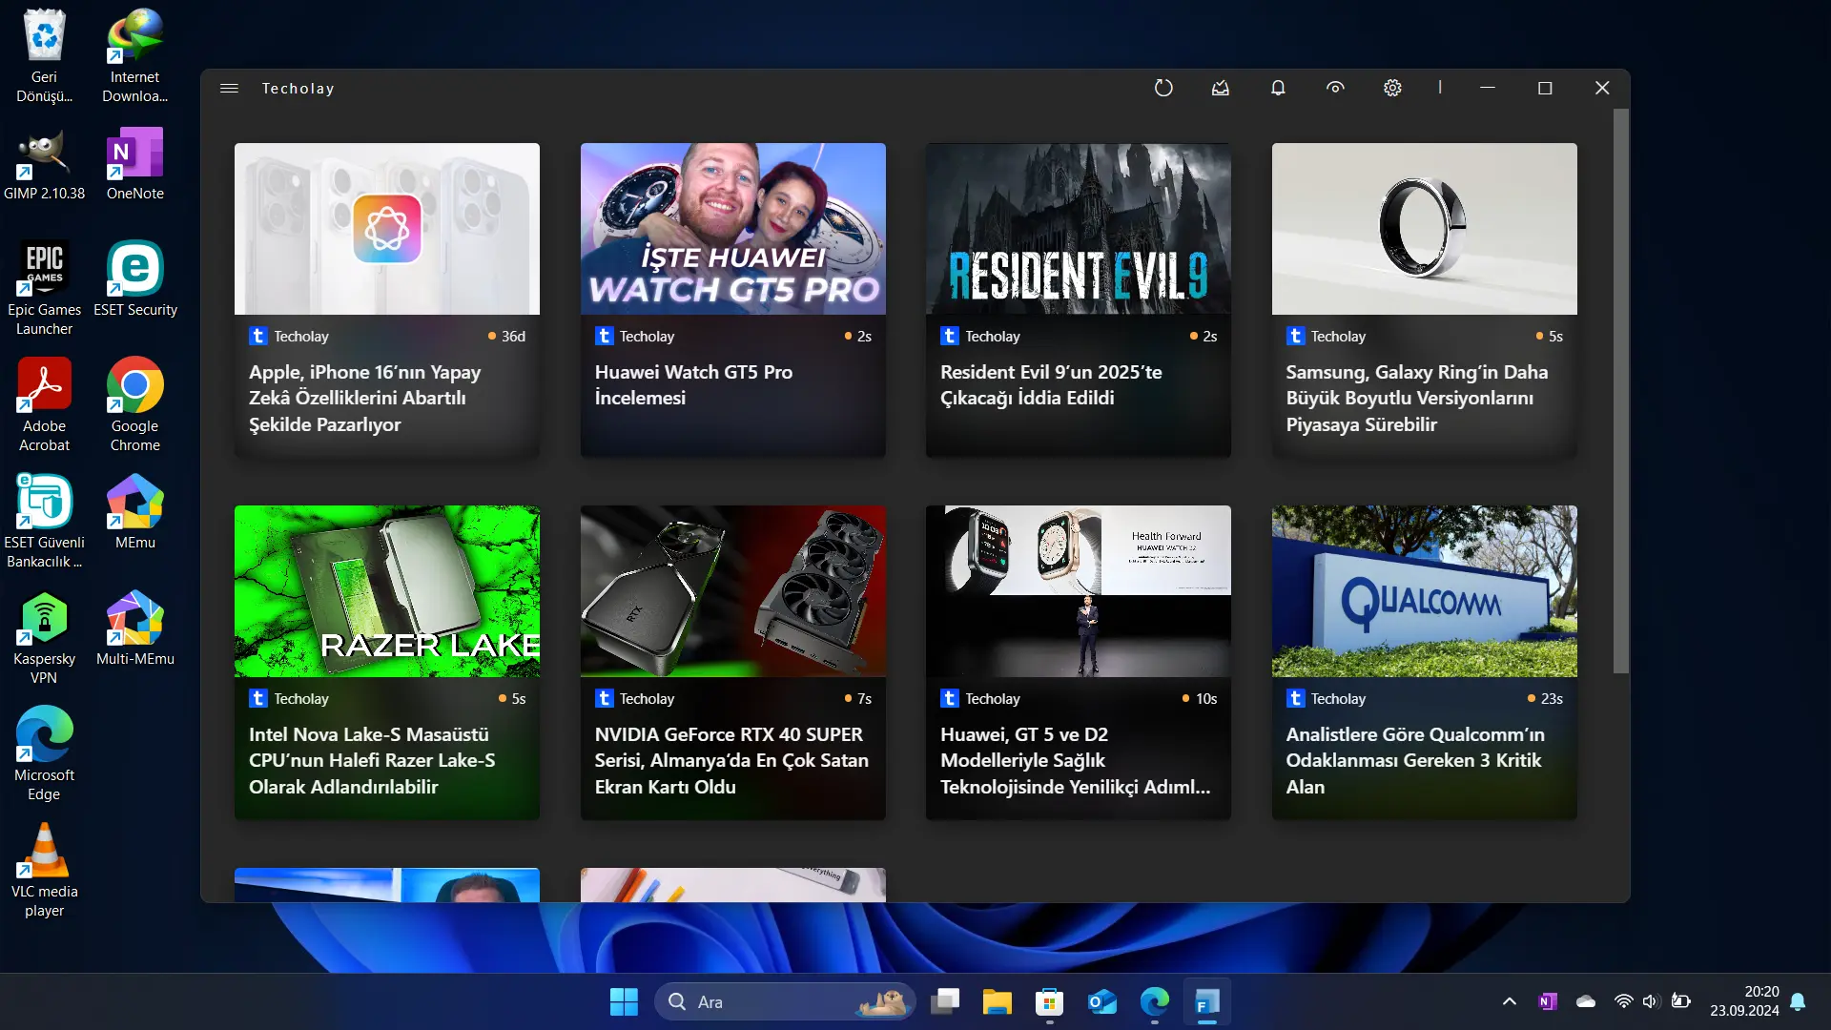Image resolution: width=1831 pixels, height=1030 pixels.
Task: Select the Multi-MEmu desktop icon
Action: (134, 628)
